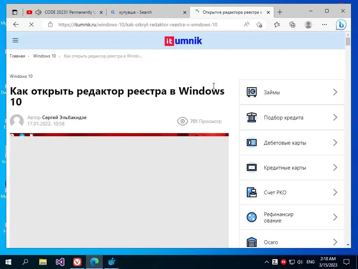The width and height of the screenshot is (358, 269).
Task: Open the taskbar clock and date
Action: (x=328, y=262)
